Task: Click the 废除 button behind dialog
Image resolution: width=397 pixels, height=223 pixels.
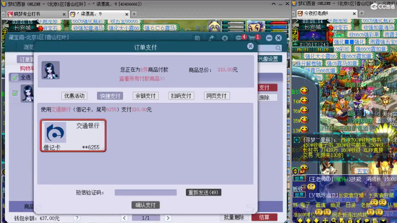Action: [267, 98]
